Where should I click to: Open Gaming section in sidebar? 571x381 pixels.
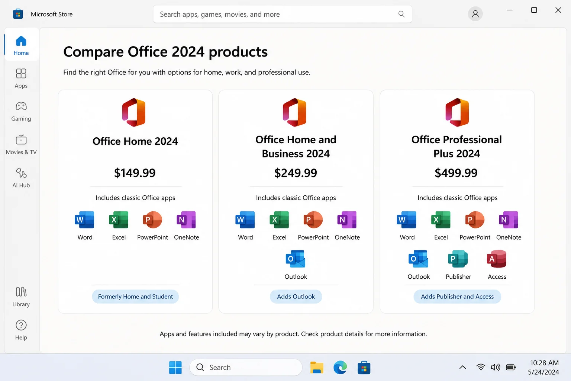point(21,111)
